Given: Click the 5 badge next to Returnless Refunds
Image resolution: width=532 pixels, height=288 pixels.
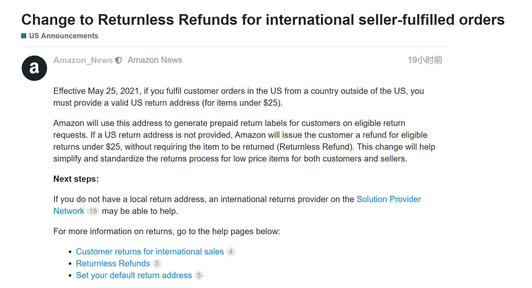Looking at the screenshot, I should pos(157,263).
